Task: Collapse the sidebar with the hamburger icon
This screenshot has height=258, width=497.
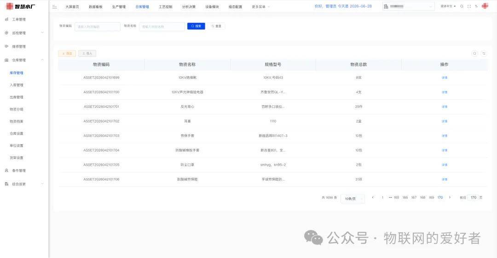Action: pos(54,6)
